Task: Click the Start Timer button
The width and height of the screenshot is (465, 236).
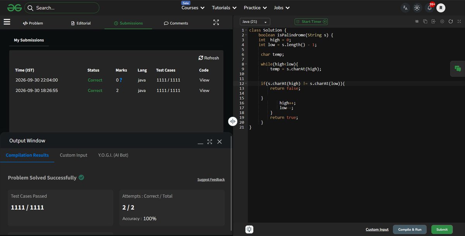Action: pos(311,22)
